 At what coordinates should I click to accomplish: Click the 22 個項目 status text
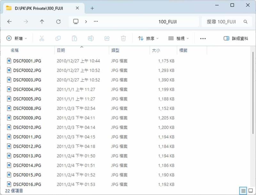[x=14, y=191]
